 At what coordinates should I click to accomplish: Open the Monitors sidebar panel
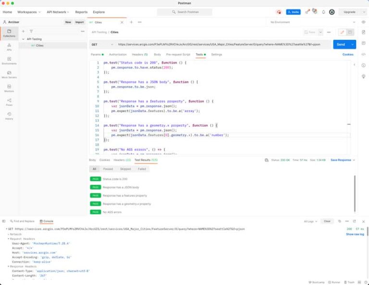point(9,88)
